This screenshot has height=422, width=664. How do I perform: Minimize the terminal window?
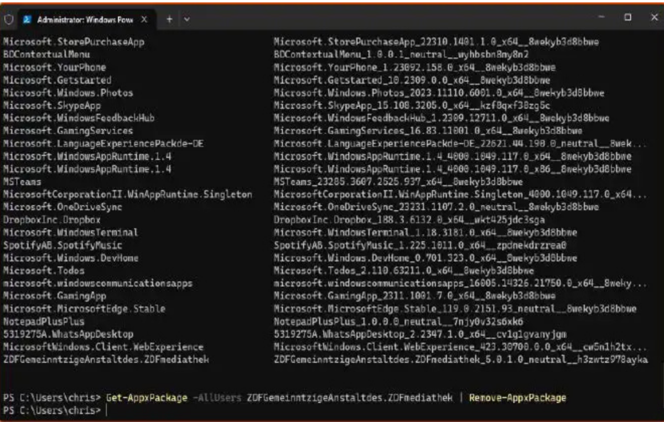601,18
